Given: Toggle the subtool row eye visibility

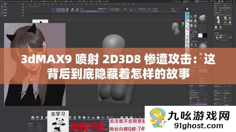Looking at the screenshot, I should pos(230,37).
